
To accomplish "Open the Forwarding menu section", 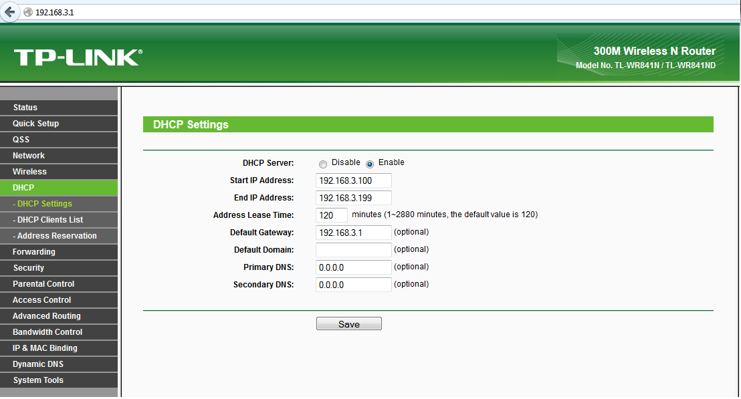I will 59,252.
